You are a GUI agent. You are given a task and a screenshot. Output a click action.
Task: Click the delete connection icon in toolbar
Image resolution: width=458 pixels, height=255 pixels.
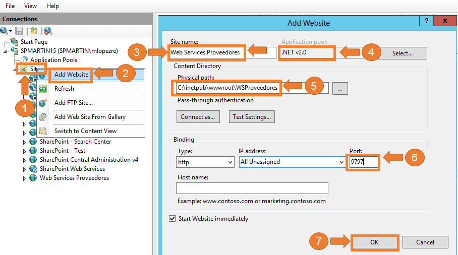[x=48, y=31]
